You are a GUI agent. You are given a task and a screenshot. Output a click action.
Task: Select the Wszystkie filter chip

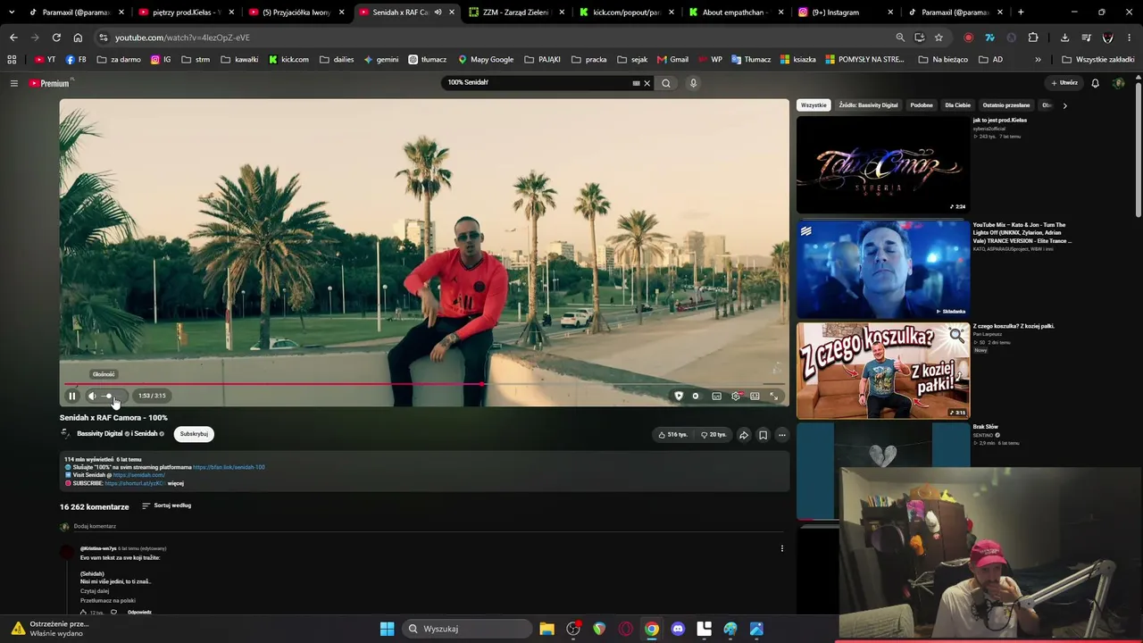[813, 105]
